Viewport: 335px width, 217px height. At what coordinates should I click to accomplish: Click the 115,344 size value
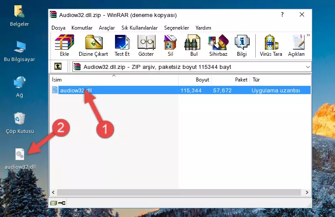191,91
